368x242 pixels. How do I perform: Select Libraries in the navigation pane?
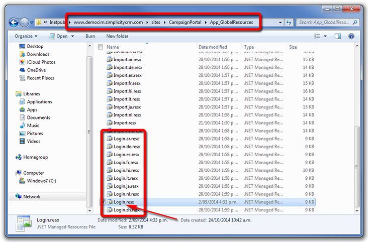tap(28, 94)
